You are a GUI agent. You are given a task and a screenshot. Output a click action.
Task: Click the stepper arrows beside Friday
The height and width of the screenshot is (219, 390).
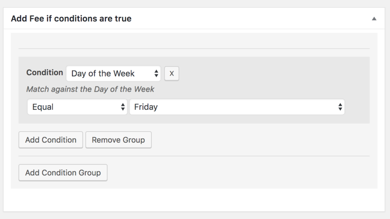point(340,107)
